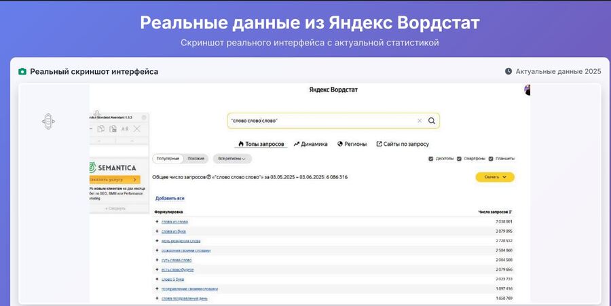
Task: Select the Популярные toggle option
Action: click(168, 159)
